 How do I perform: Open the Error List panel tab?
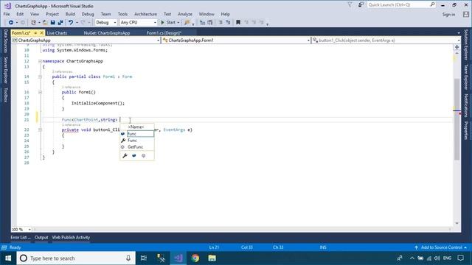click(x=21, y=237)
